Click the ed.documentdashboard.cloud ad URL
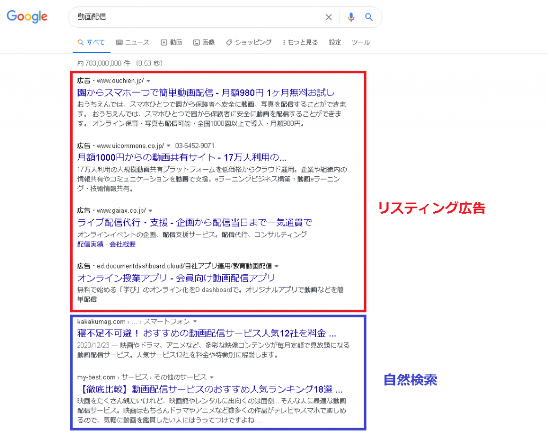 click(184, 266)
